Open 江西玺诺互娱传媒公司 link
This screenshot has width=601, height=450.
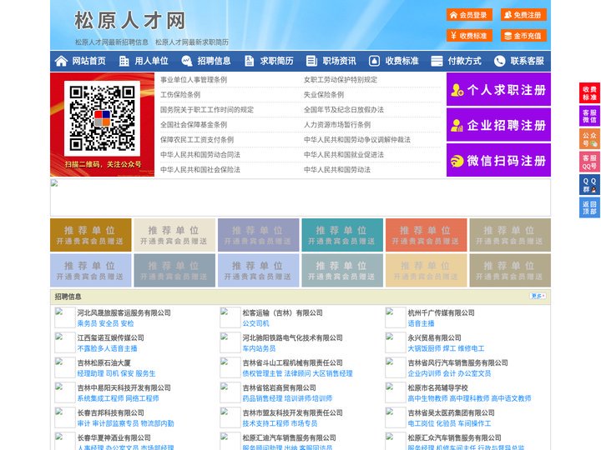[110, 337]
